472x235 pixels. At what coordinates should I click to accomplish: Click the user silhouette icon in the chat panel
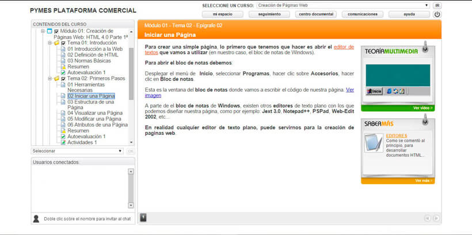pyautogui.click(x=36, y=219)
